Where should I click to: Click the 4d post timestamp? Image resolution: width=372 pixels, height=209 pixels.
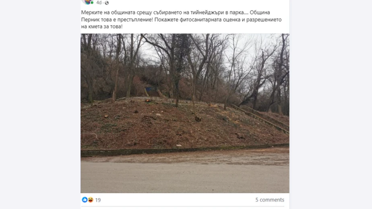coord(99,2)
